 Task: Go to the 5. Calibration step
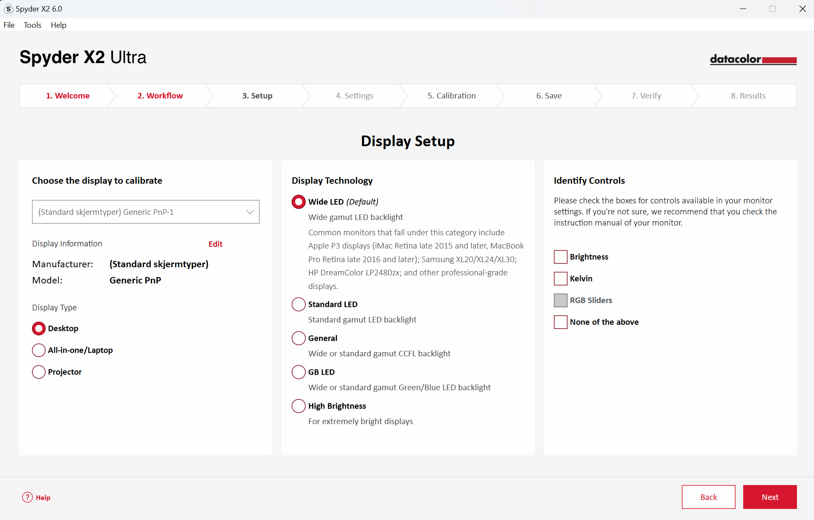click(452, 95)
